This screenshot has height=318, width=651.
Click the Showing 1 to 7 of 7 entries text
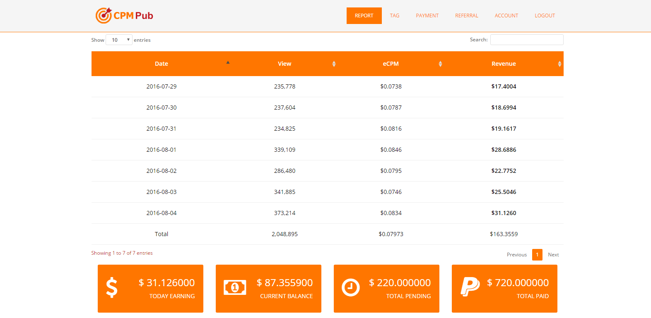[x=122, y=253]
